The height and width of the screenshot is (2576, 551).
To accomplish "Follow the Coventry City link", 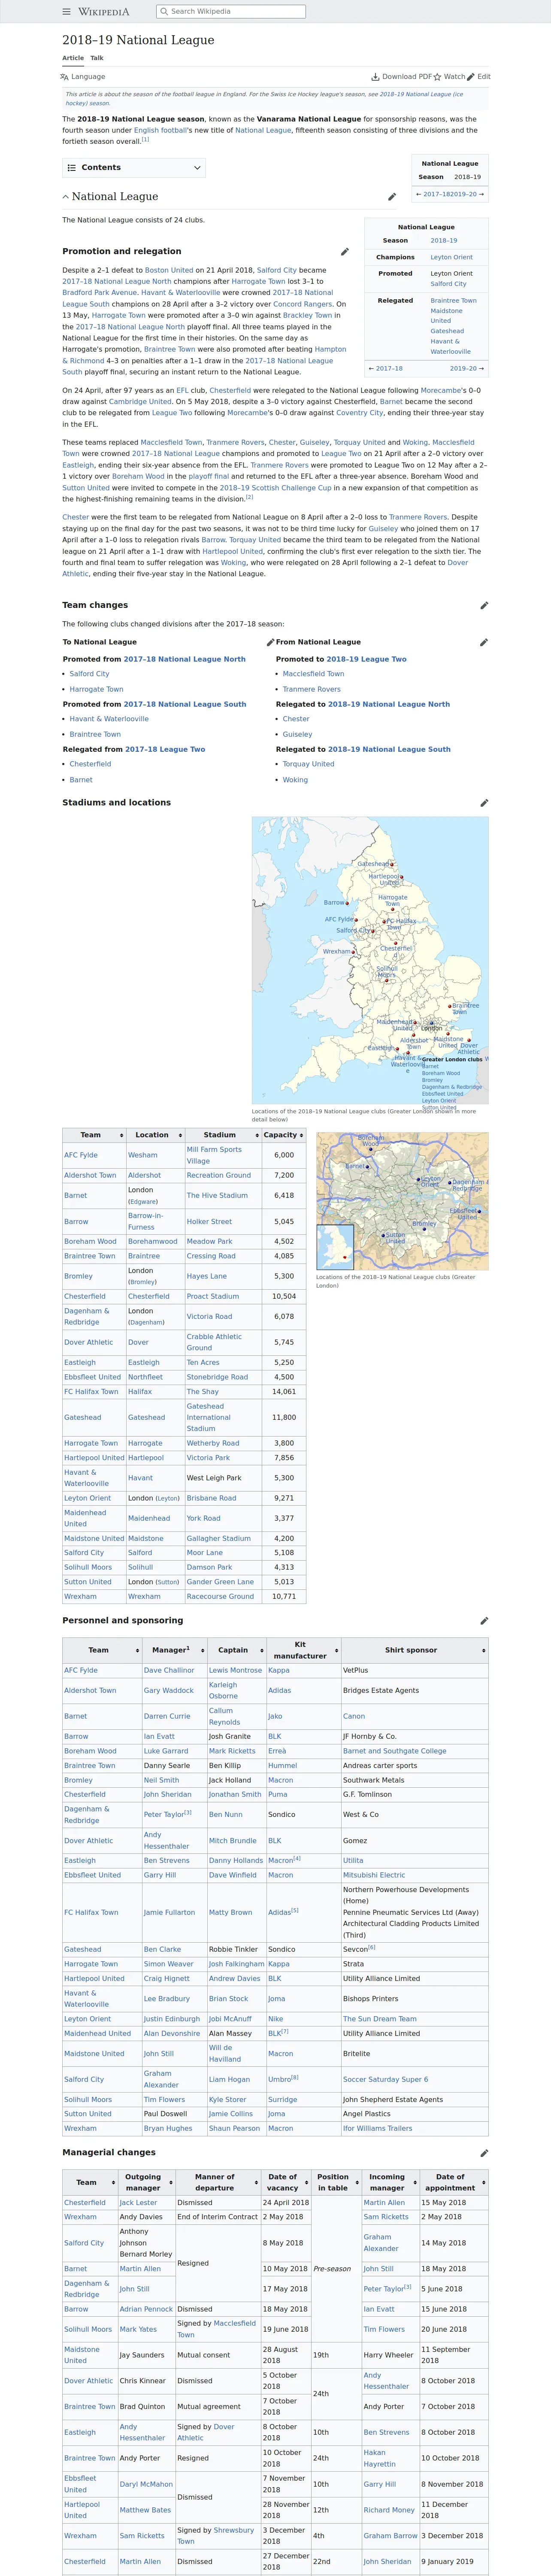I will [359, 412].
